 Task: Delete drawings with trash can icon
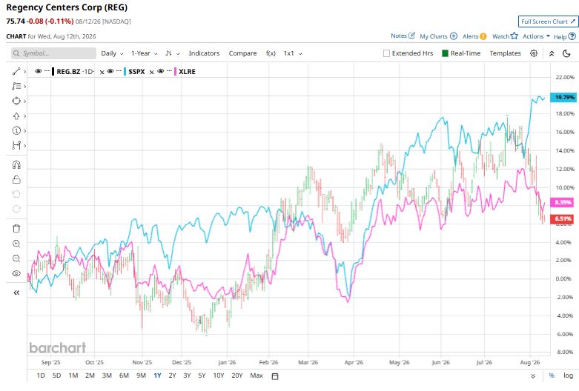tap(16, 229)
